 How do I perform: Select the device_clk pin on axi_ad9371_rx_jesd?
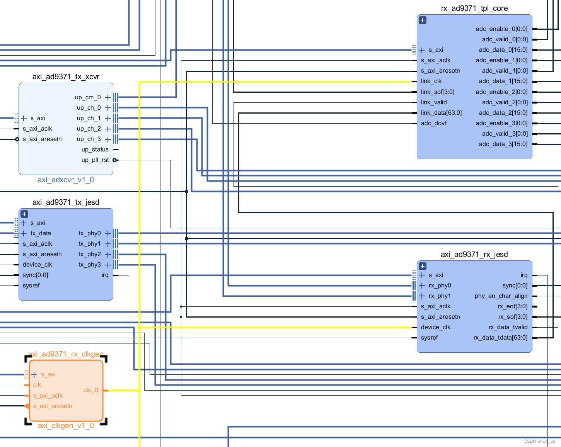click(x=435, y=327)
